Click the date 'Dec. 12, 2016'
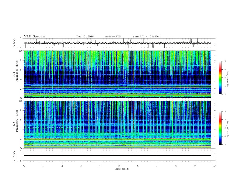The image size is (241, 186). tap(85, 36)
